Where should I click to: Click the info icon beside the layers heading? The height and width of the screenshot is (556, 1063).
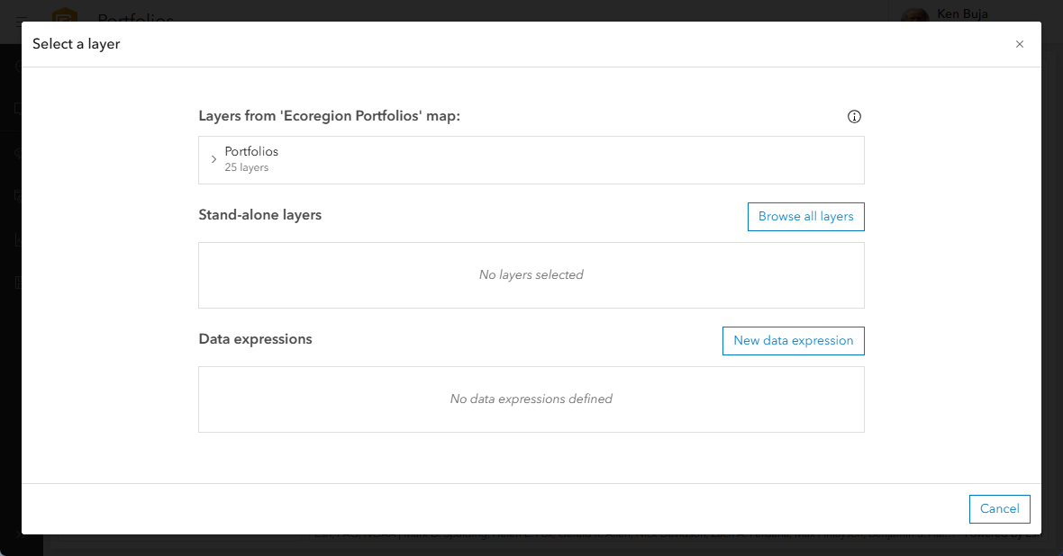[x=854, y=116]
